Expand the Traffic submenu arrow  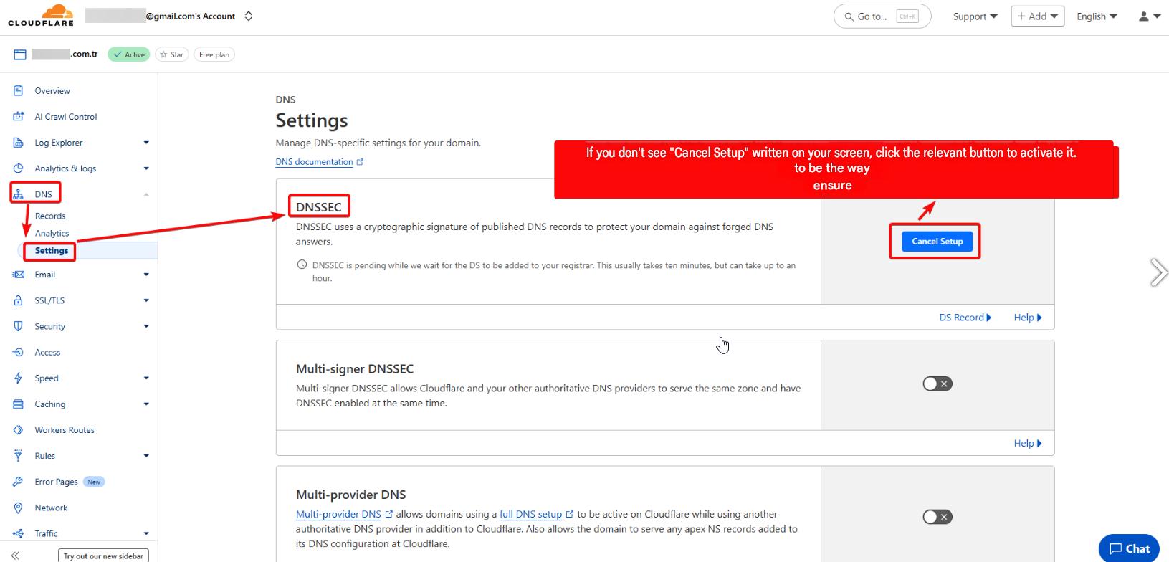146,533
